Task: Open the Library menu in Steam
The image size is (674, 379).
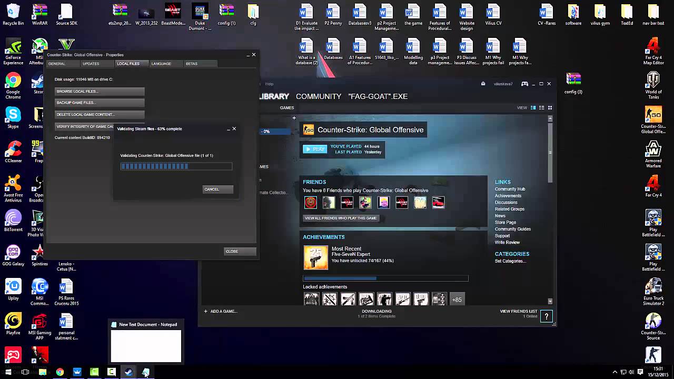Action: coord(274,96)
